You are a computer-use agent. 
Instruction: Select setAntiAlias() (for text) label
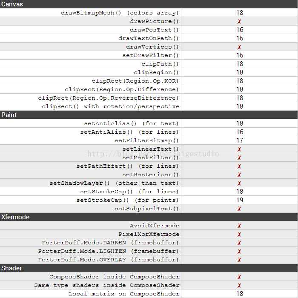pyautogui.click(x=131, y=123)
